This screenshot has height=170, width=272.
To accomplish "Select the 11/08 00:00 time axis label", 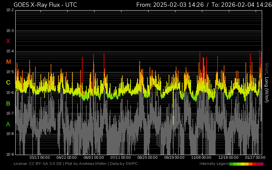I will point(201,157).
